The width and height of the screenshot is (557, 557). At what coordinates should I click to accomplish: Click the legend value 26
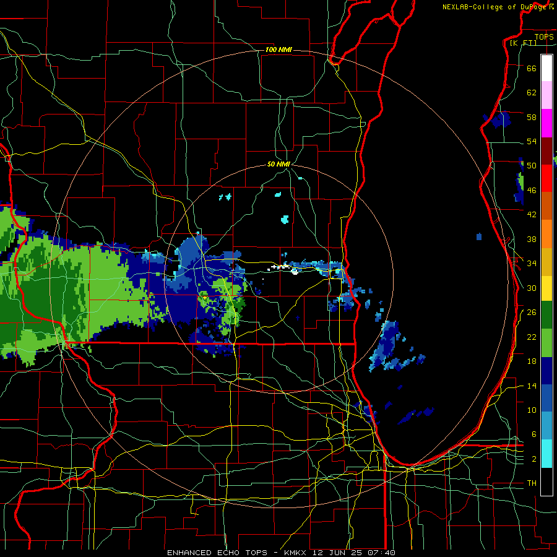click(x=532, y=313)
